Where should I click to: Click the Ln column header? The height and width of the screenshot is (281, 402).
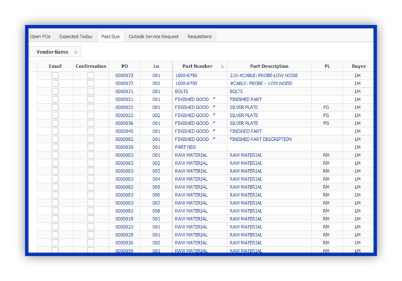[x=156, y=66]
